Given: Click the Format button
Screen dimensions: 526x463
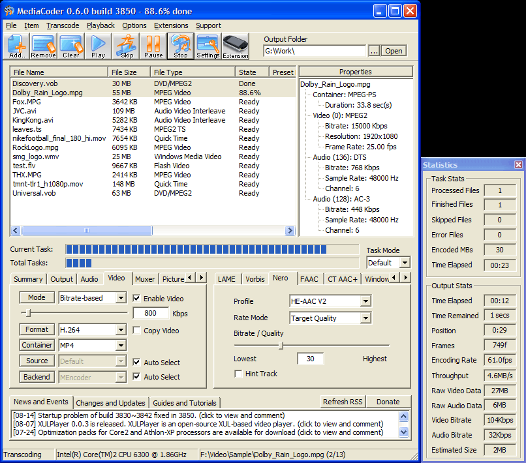Looking at the screenshot, I should pyautogui.click(x=37, y=329).
